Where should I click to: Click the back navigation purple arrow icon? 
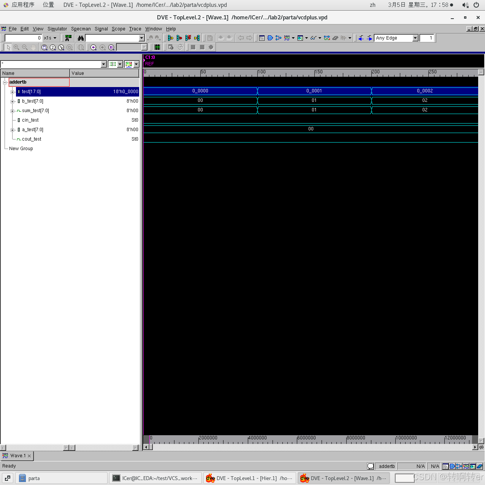point(94,48)
